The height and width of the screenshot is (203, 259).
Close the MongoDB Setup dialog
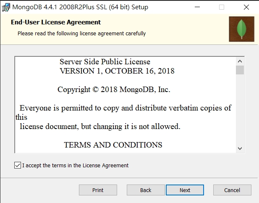point(246,7)
